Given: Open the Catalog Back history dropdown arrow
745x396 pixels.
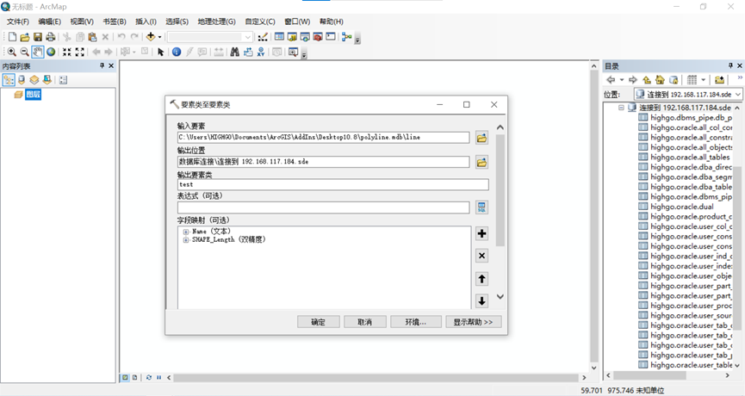Looking at the screenshot, I should pyautogui.click(x=621, y=80).
